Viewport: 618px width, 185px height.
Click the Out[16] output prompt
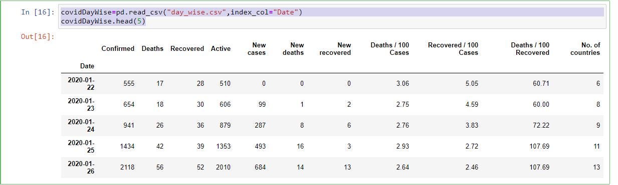[38, 36]
